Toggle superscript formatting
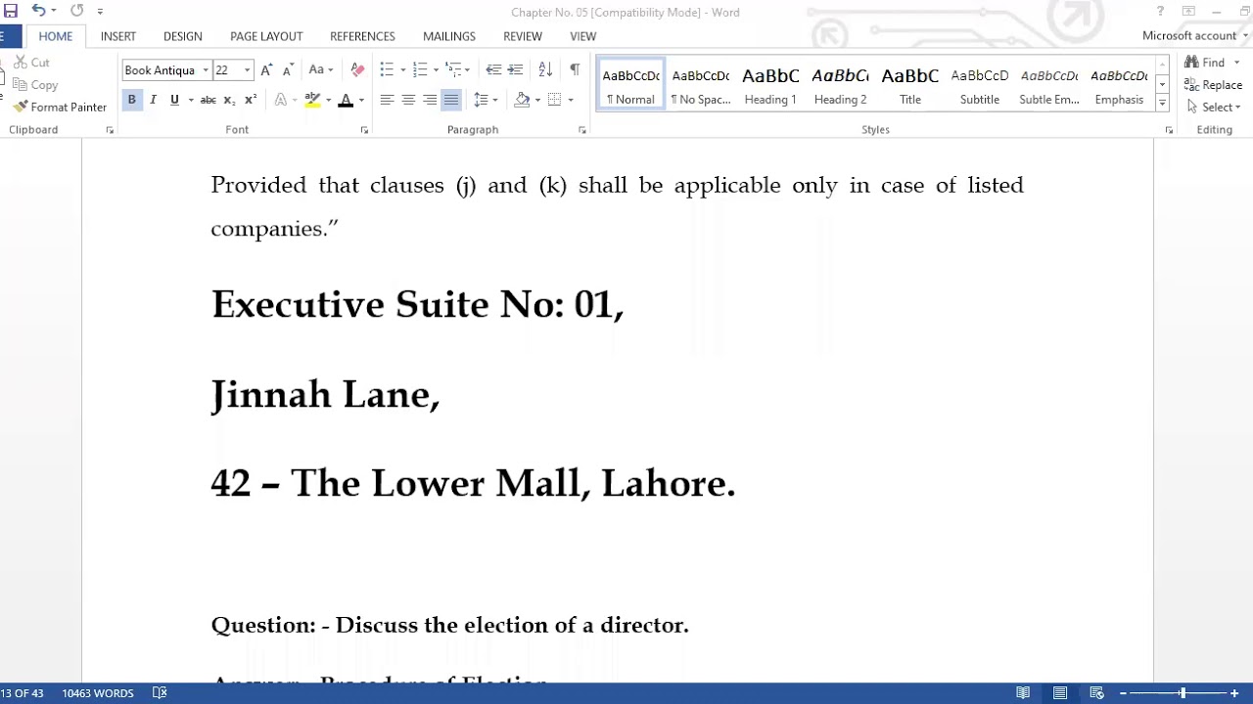Viewport: 1253px width, 704px height. pos(251,100)
